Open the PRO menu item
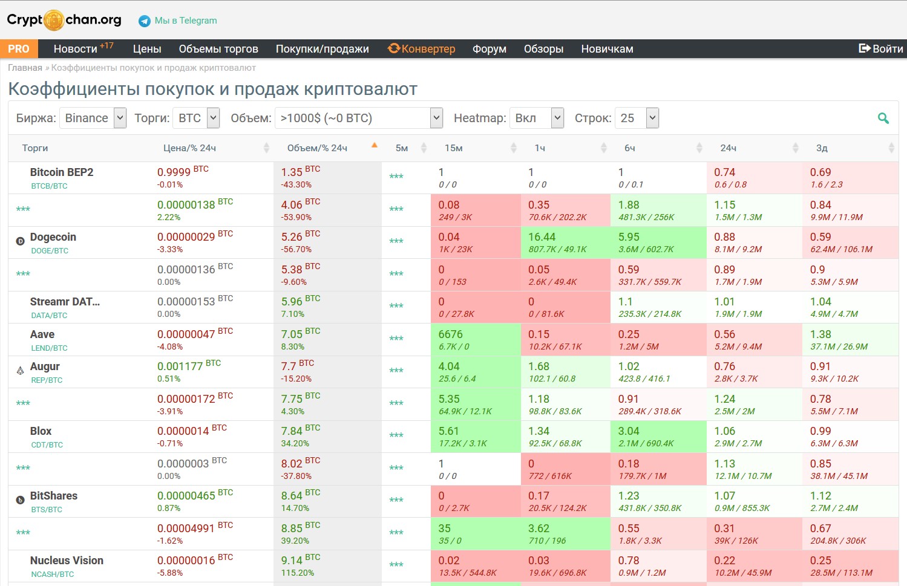 (19, 49)
